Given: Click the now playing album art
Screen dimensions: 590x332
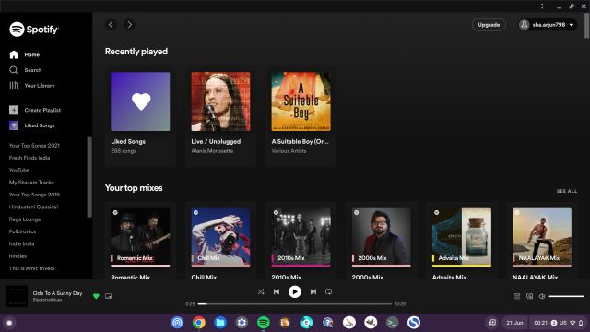Looking at the screenshot, I should (x=17, y=296).
